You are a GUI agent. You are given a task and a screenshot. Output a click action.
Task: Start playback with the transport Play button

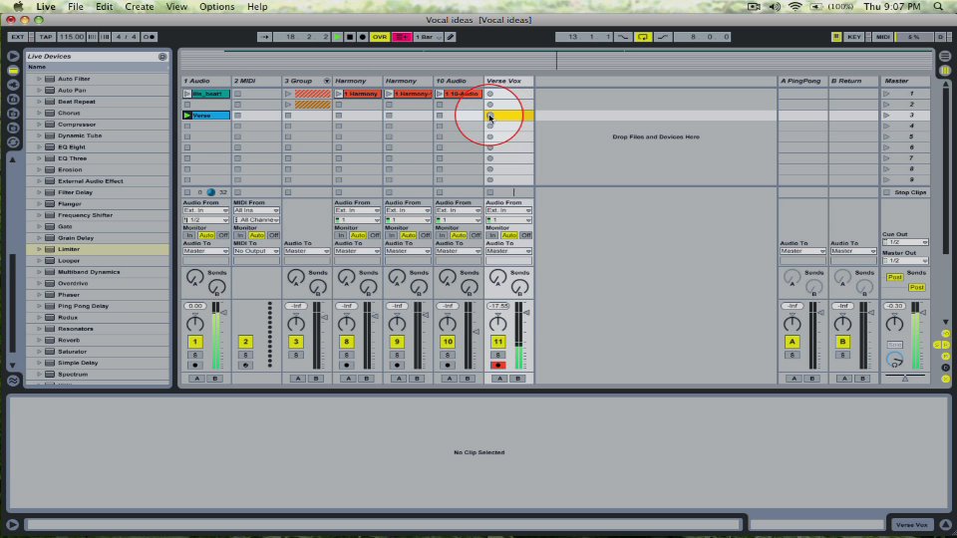337,37
